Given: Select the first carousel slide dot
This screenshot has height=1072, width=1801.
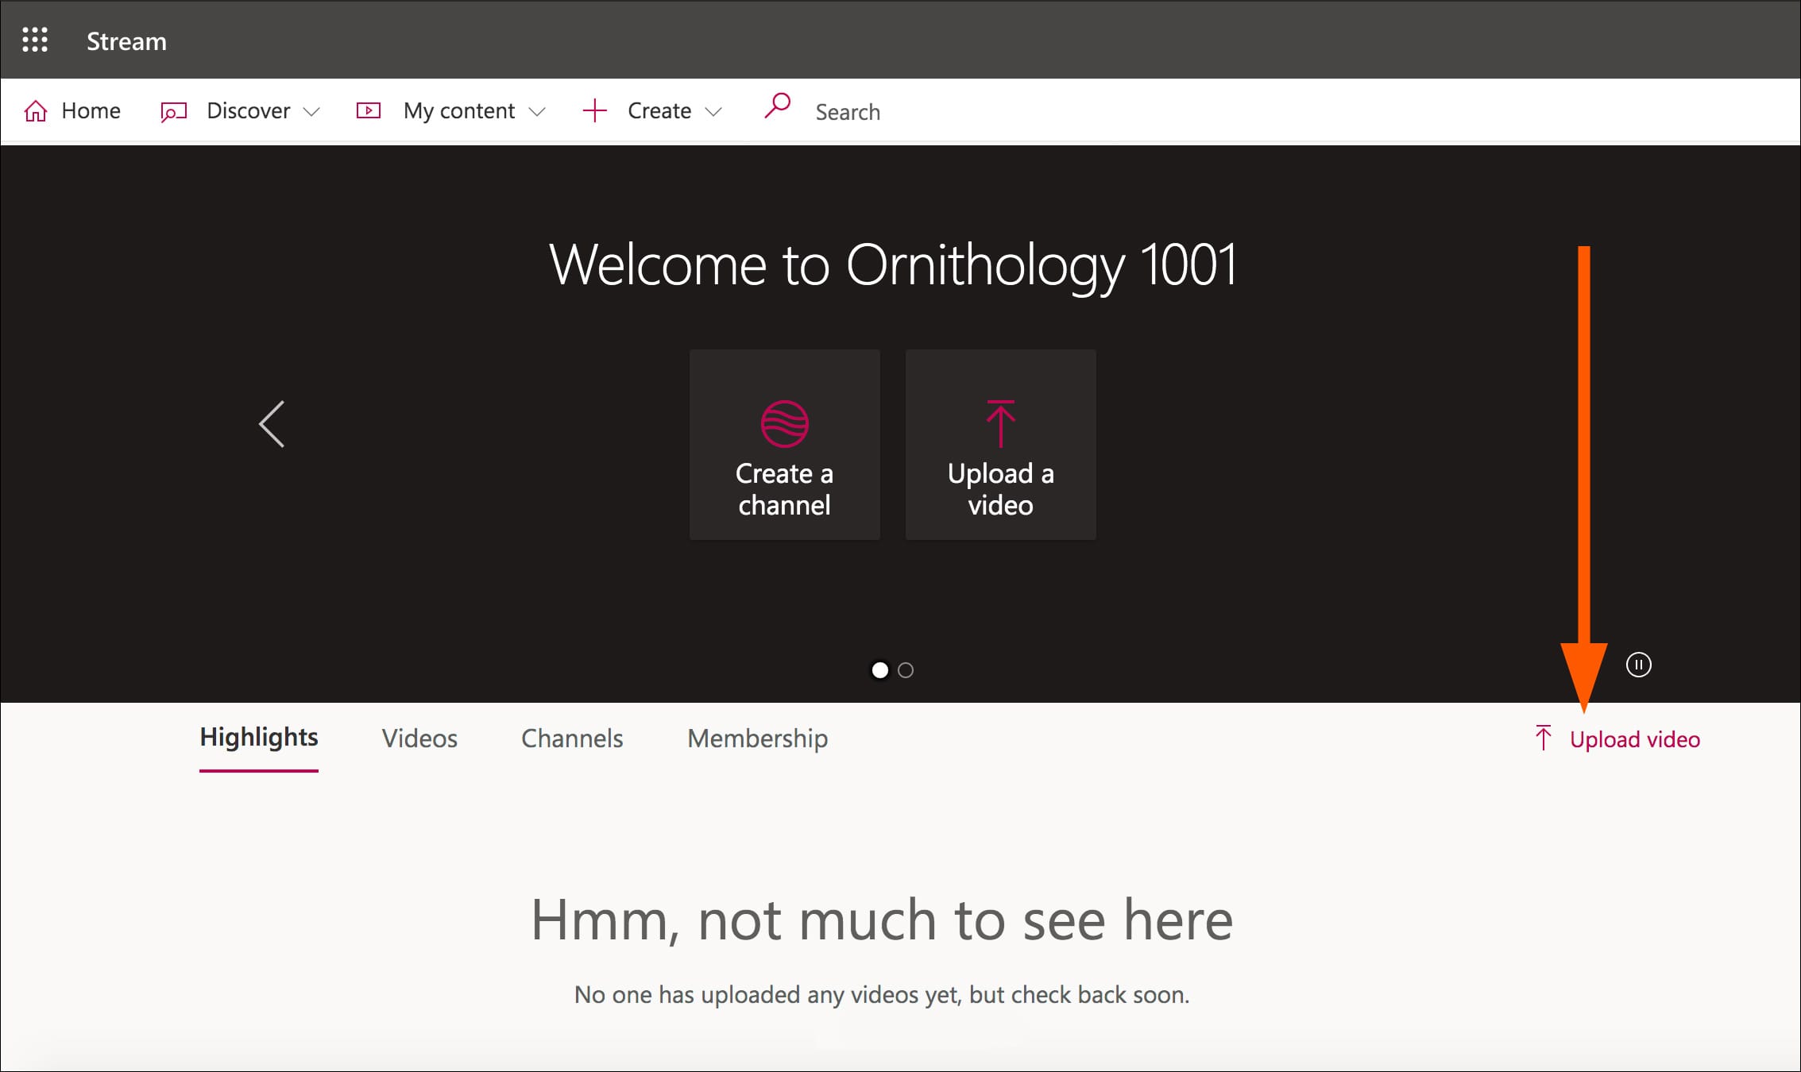Looking at the screenshot, I should (879, 670).
